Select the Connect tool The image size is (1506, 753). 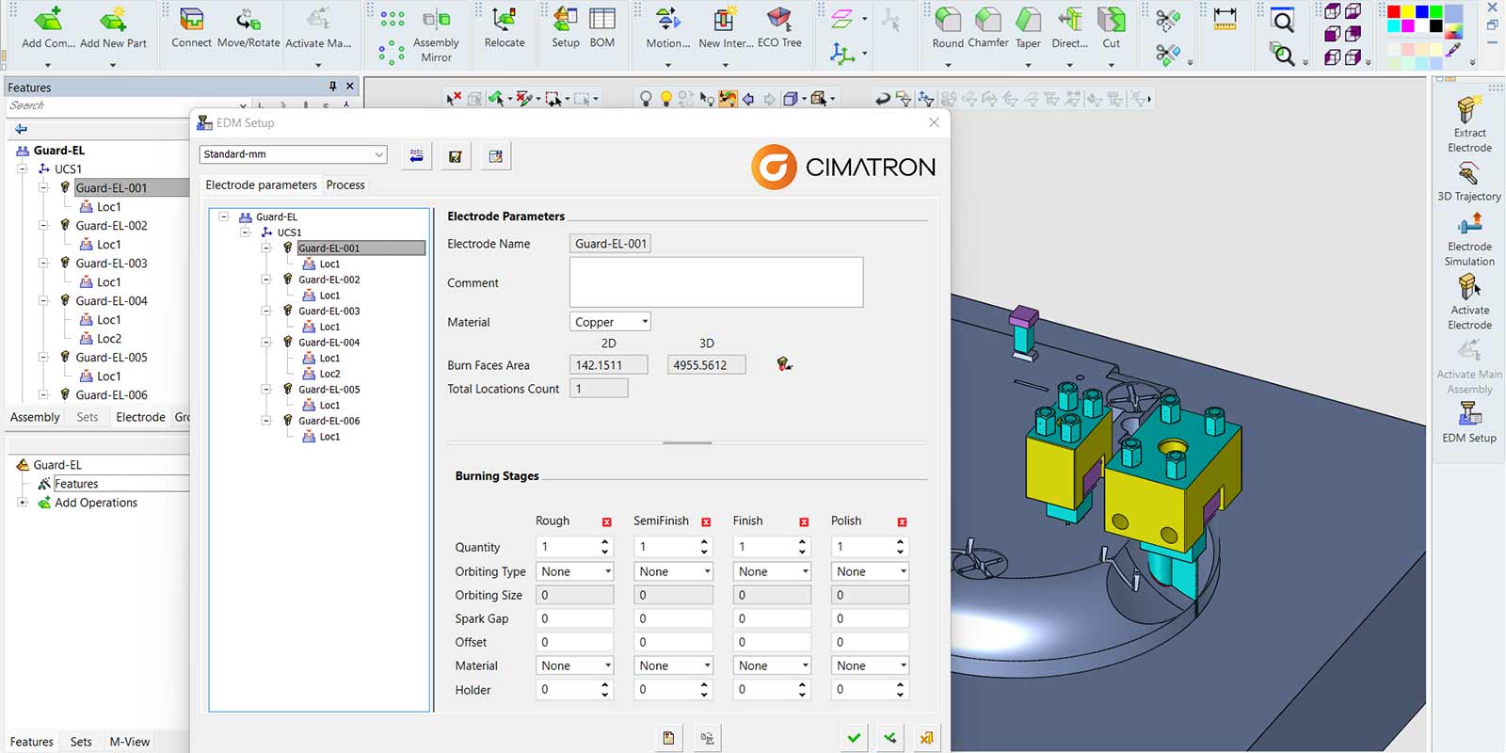point(191,21)
